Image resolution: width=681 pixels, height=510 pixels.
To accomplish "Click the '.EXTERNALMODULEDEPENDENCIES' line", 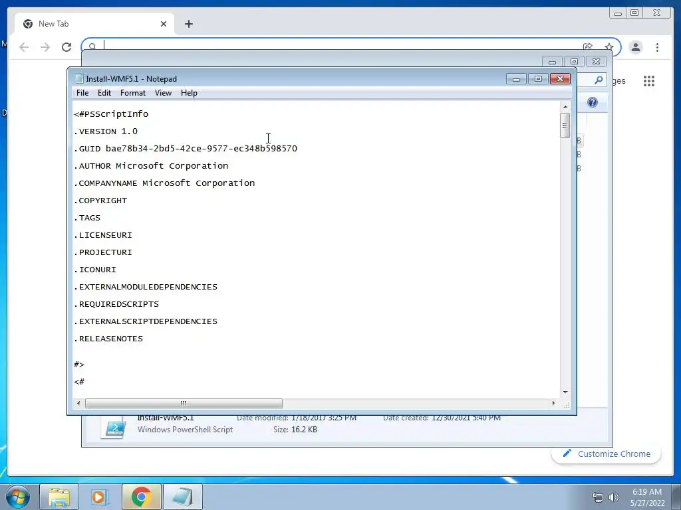I will click(146, 287).
